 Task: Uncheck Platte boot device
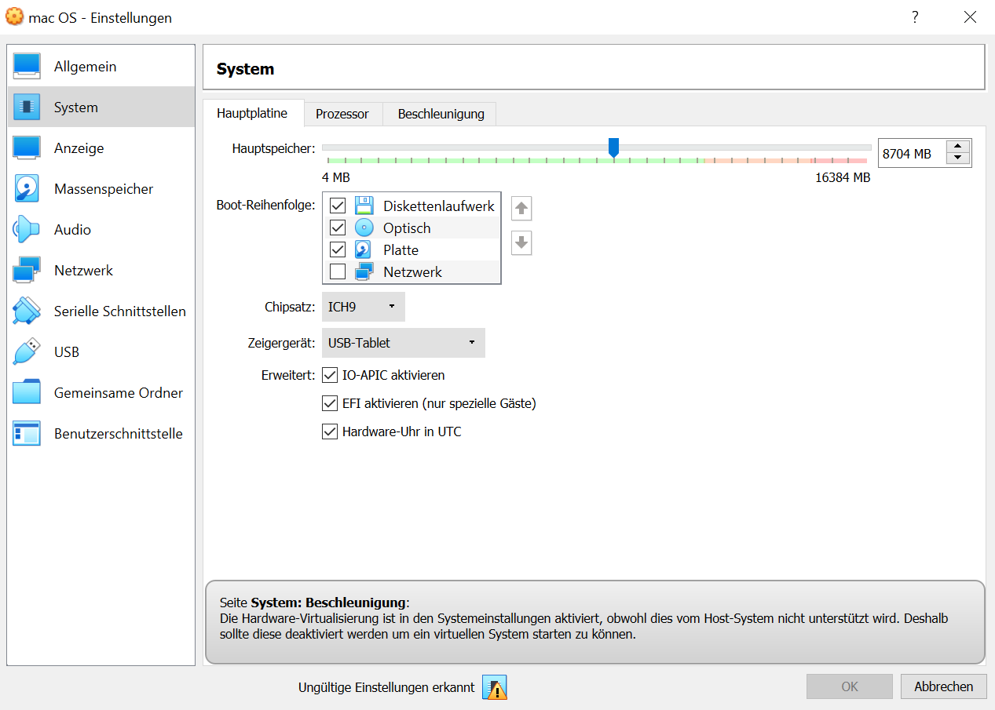click(x=338, y=250)
